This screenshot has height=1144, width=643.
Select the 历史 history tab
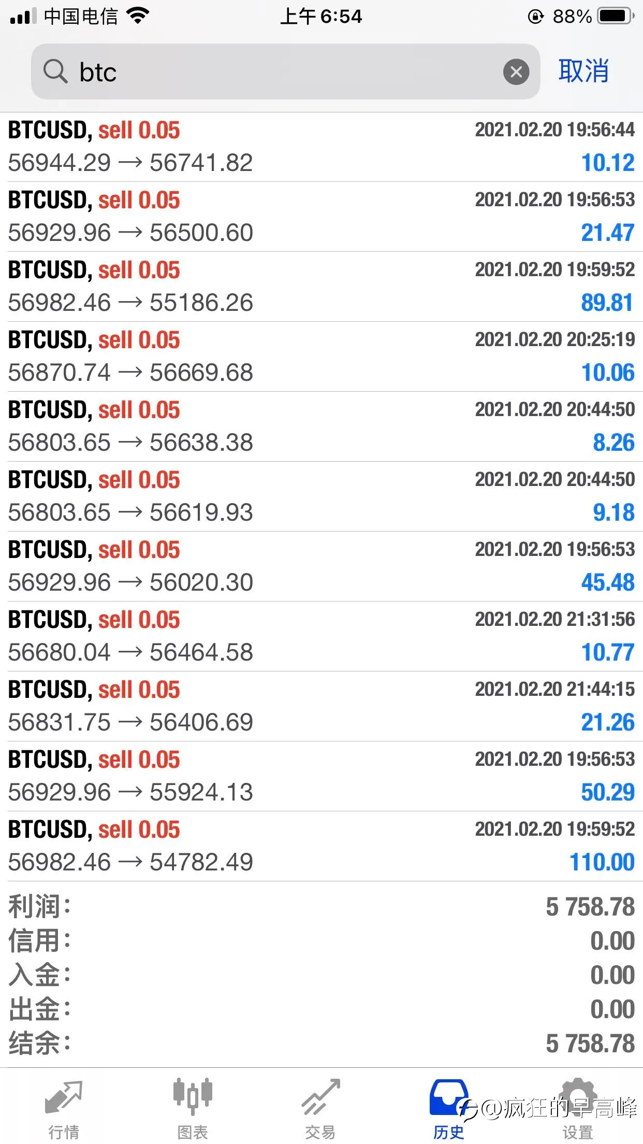449,1109
